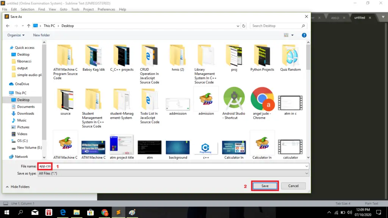The height and width of the screenshot is (218, 388).
Task: Select Downloads in the navigation pane
Action: 25,114
